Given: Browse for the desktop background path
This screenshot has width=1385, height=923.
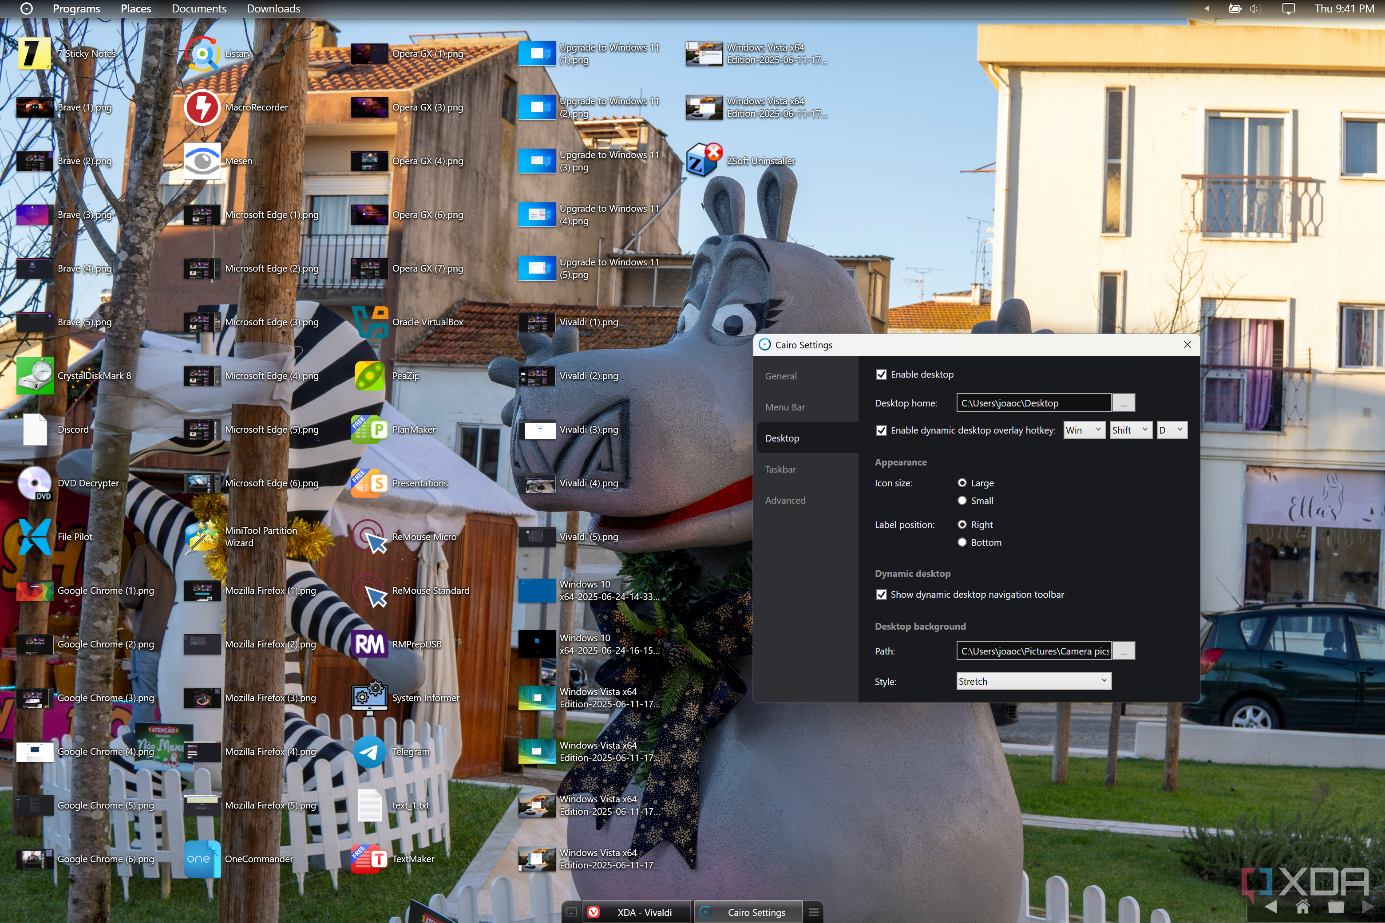Looking at the screenshot, I should 1124,651.
